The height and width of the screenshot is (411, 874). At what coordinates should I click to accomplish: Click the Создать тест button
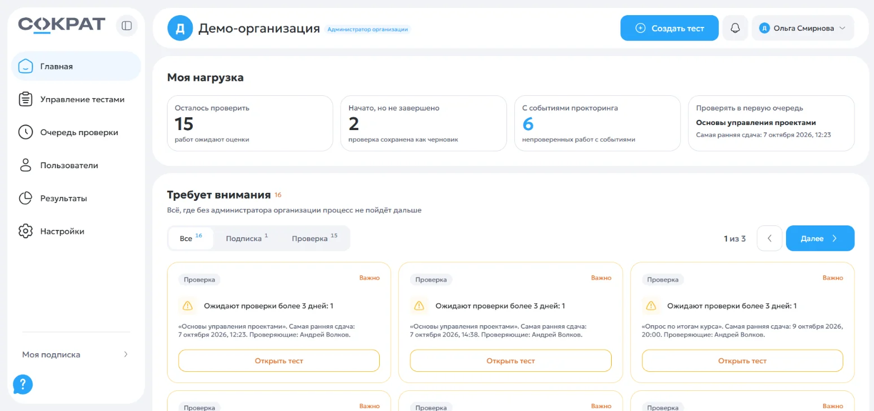point(670,28)
